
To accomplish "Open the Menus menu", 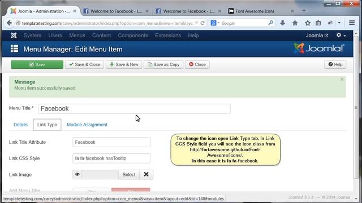I will 77,36.
